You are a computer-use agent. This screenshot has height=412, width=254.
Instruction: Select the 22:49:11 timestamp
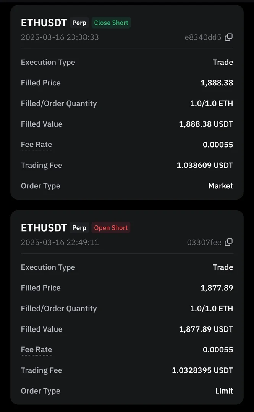[60, 242]
